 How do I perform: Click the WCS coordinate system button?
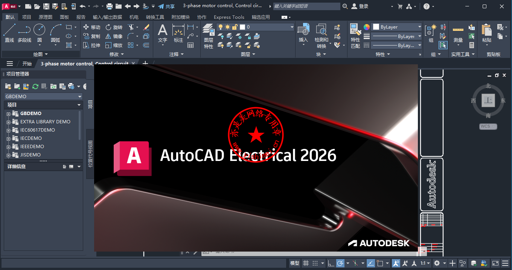[488, 126]
